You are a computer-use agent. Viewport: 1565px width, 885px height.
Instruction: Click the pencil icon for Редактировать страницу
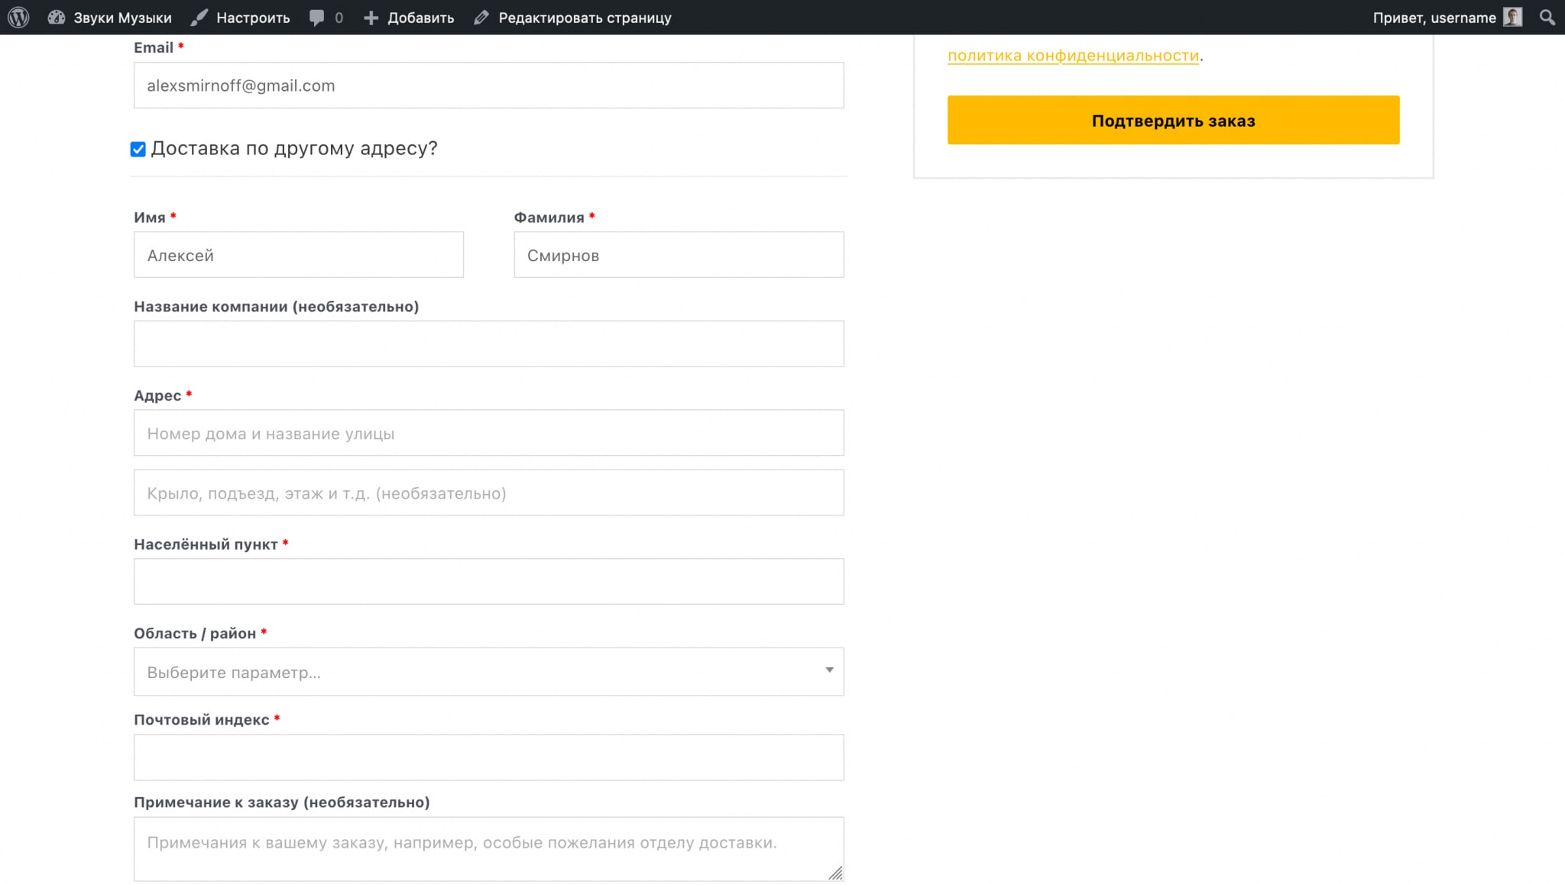click(481, 17)
